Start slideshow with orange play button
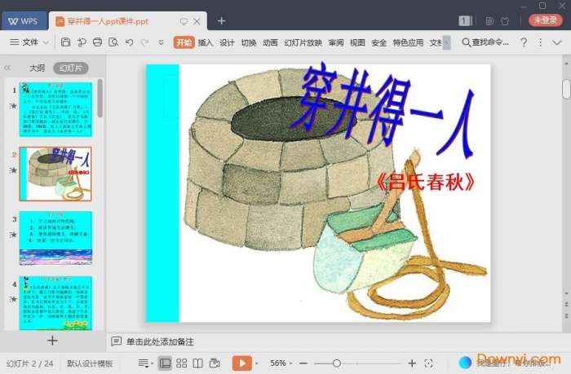 (x=241, y=363)
